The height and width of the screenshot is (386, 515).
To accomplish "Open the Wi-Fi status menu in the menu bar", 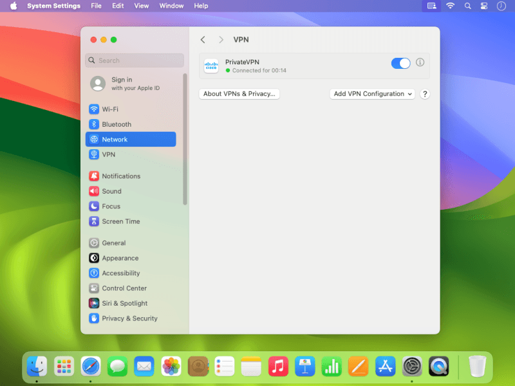I will (450, 6).
